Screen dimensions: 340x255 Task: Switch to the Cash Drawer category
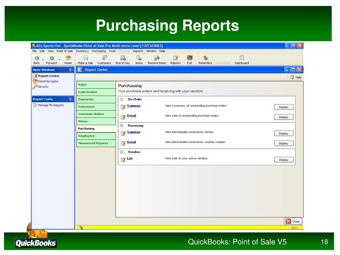pyautogui.click(x=96, y=92)
